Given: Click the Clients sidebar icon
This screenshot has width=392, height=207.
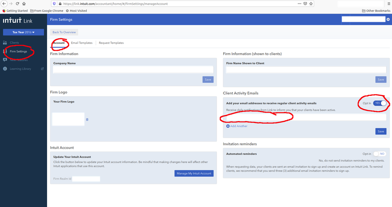Looking at the screenshot, I should [x=5, y=43].
